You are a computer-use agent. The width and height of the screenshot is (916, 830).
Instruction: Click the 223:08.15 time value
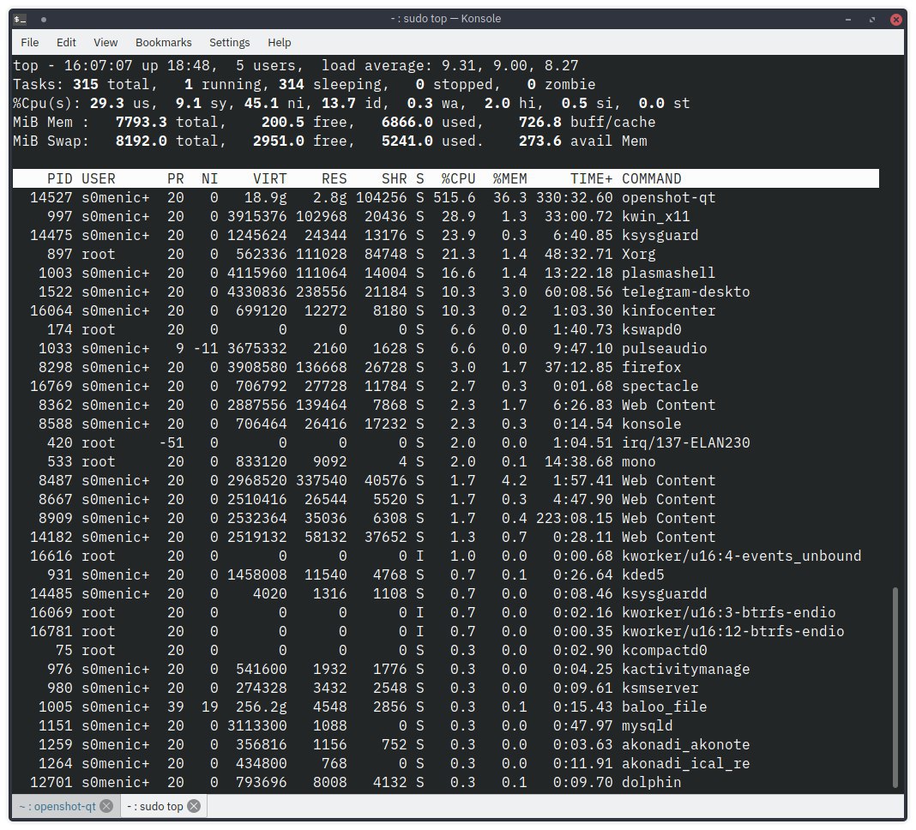(575, 518)
